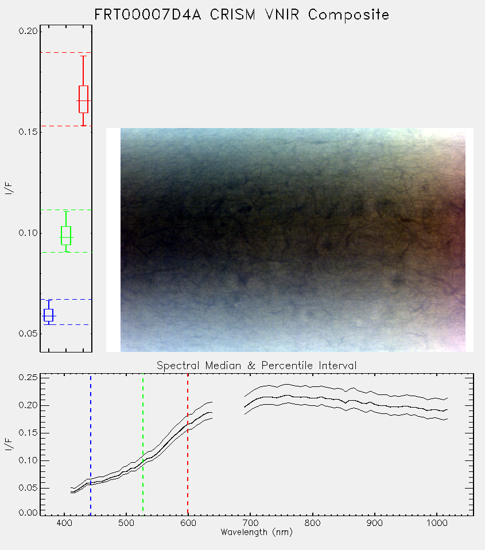Click the 700 tick label on wavelength axis
485x550 pixels.
click(x=250, y=523)
